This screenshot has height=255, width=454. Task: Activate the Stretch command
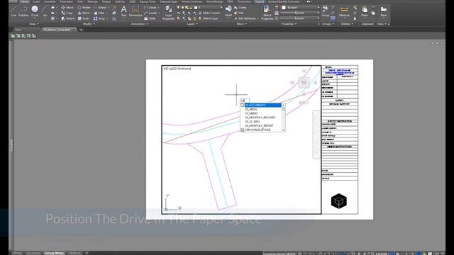(x=68, y=18)
